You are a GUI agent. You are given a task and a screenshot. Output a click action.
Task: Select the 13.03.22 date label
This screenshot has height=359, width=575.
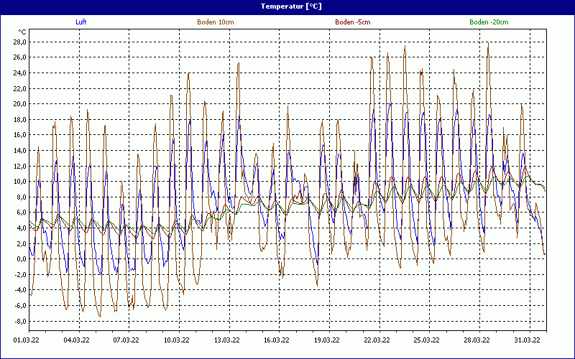click(226, 340)
